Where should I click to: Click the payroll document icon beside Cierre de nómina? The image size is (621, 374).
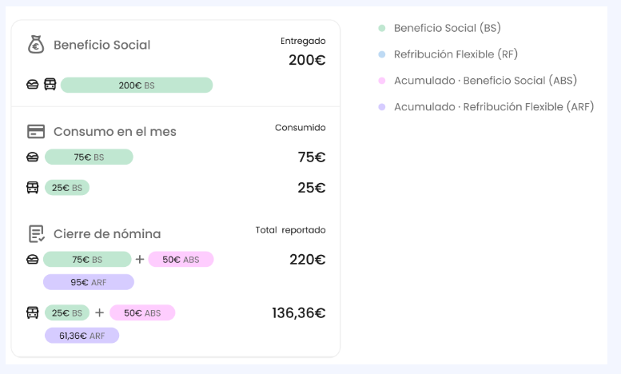[x=36, y=234]
